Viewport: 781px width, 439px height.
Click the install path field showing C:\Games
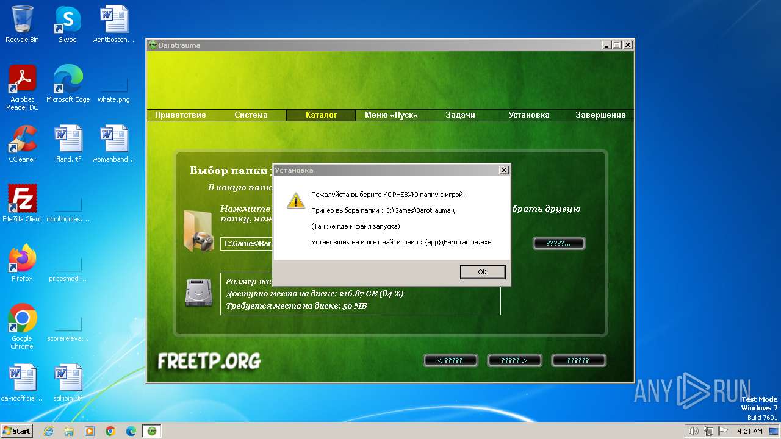point(247,244)
